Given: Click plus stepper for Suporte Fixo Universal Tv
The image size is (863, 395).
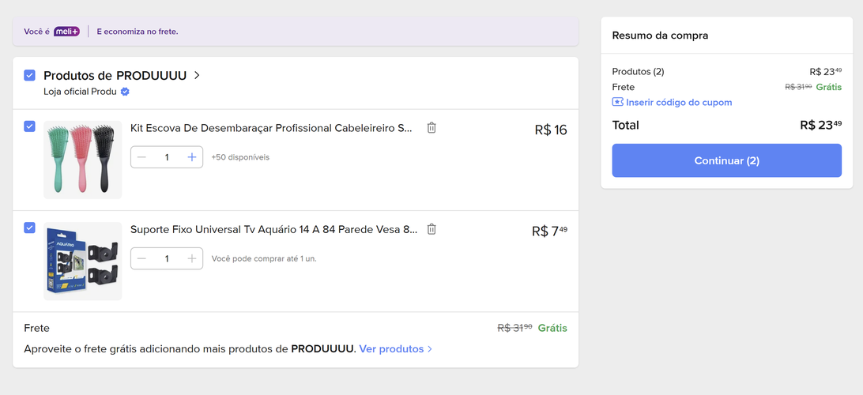Looking at the screenshot, I should pos(191,258).
